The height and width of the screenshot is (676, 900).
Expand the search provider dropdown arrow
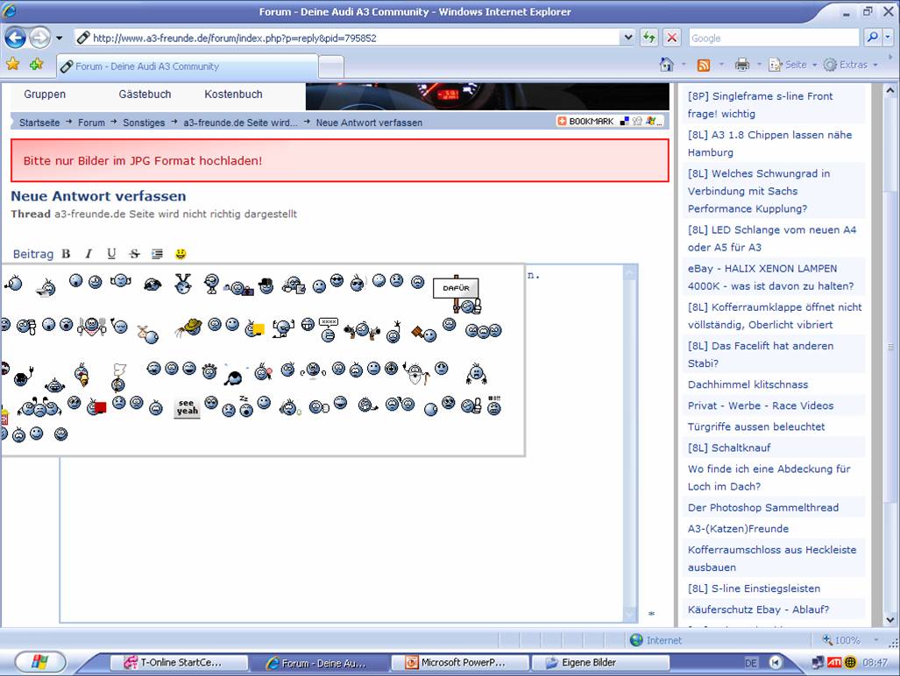(x=888, y=38)
